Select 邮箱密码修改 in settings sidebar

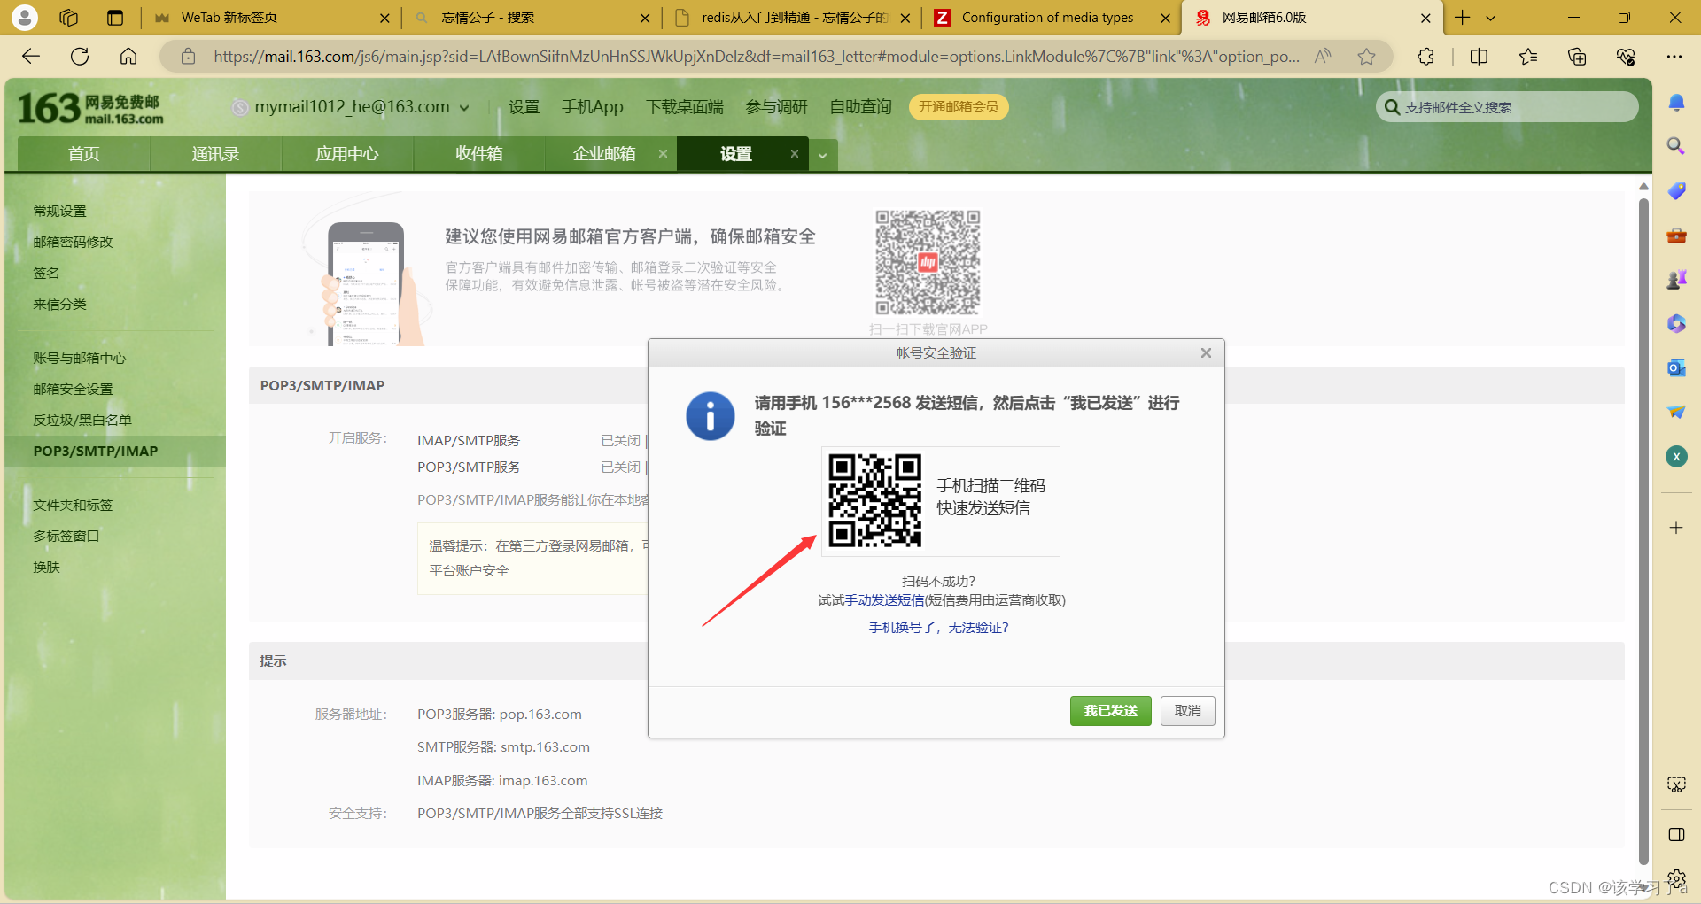pos(73,243)
